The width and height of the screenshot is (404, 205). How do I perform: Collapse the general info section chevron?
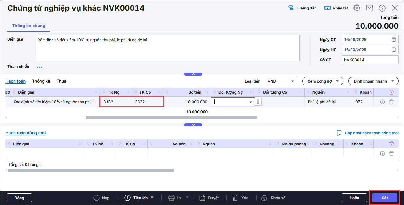193,74
